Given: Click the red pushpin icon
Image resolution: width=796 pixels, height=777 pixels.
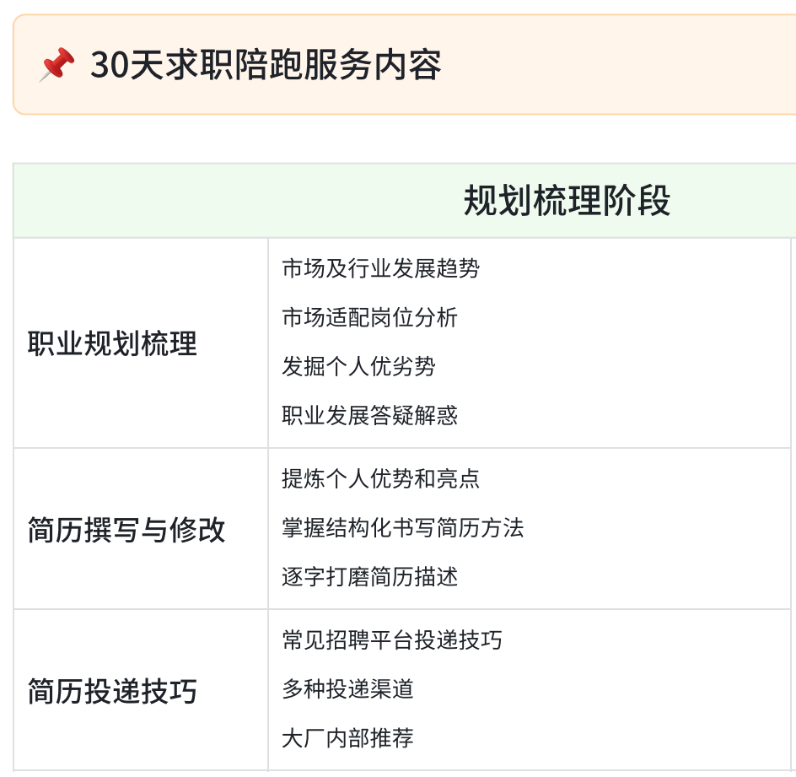Looking at the screenshot, I should 56,65.
